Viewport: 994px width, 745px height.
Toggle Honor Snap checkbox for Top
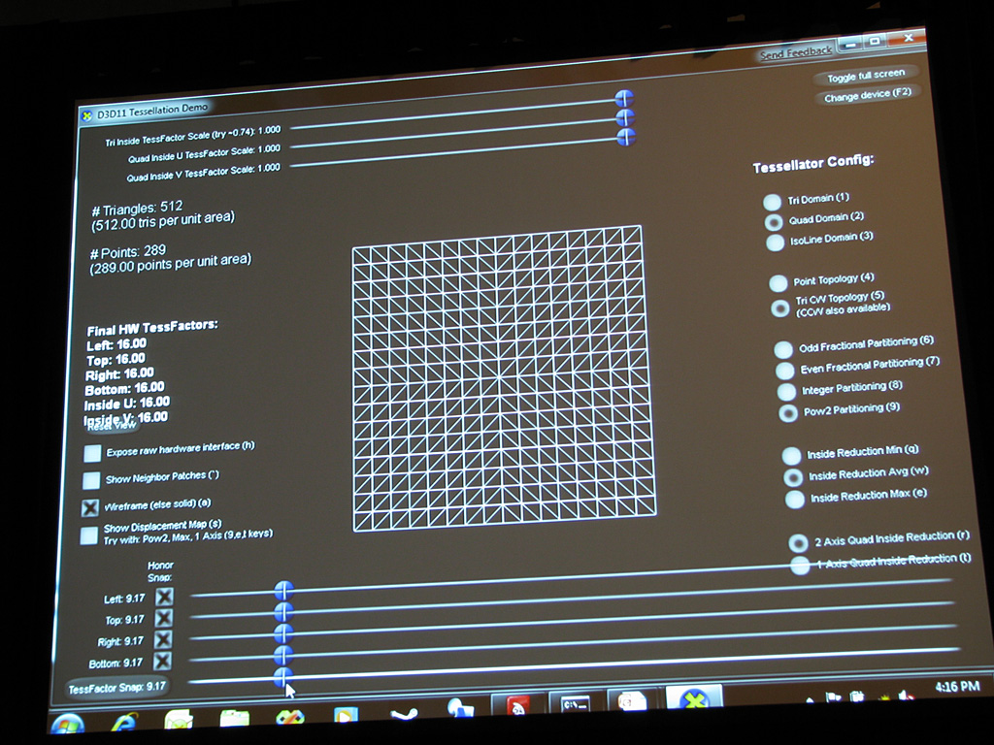(163, 618)
